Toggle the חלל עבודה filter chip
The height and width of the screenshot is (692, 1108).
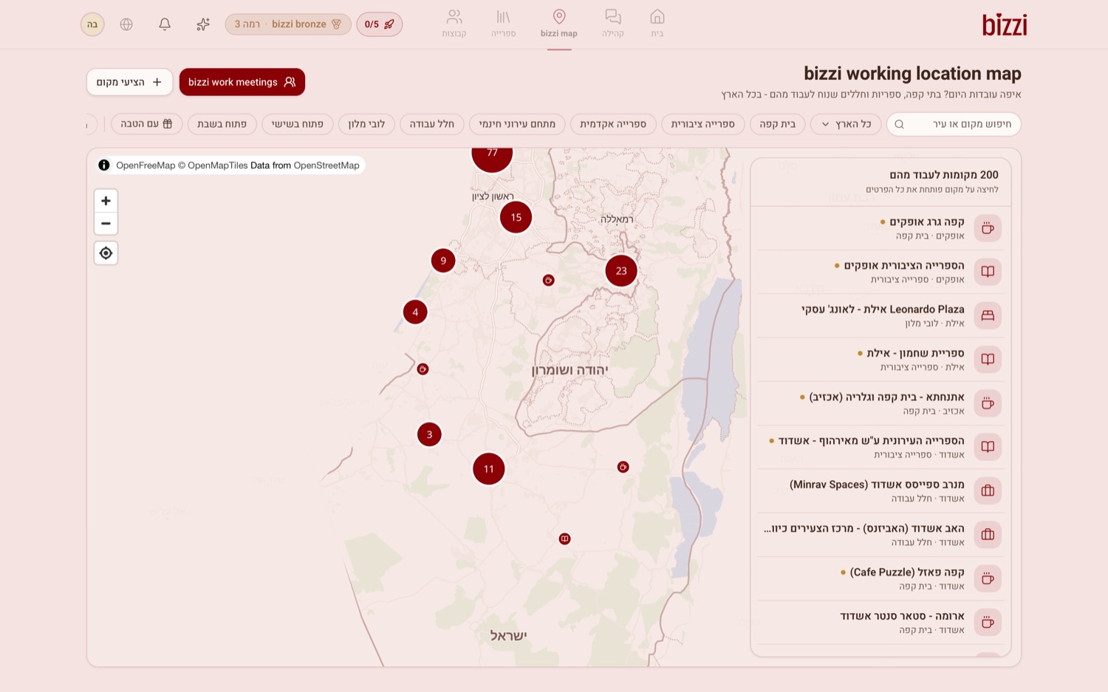click(x=432, y=124)
